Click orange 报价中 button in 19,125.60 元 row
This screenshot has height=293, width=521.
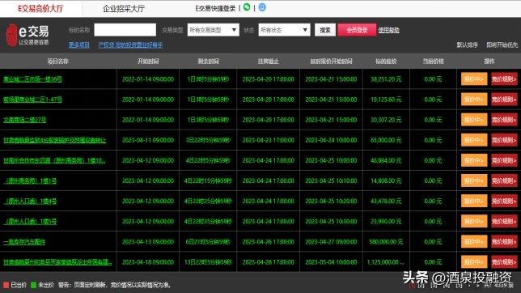pyautogui.click(x=474, y=100)
